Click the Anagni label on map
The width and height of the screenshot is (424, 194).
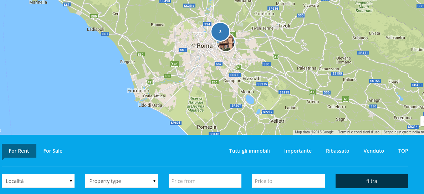click(x=375, y=100)
